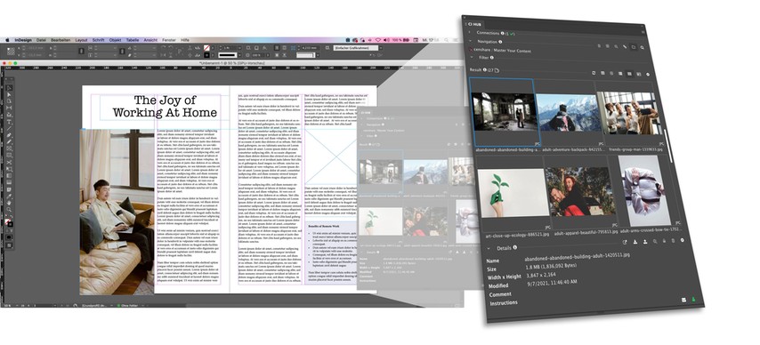Open the Fenster menu in the menu bar
The image size is (760, 345).
(169, 40)
